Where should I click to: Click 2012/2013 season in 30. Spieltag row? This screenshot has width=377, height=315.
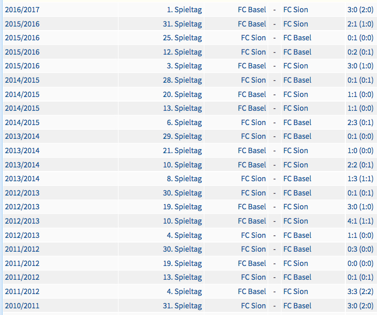(x=22, y=193)
